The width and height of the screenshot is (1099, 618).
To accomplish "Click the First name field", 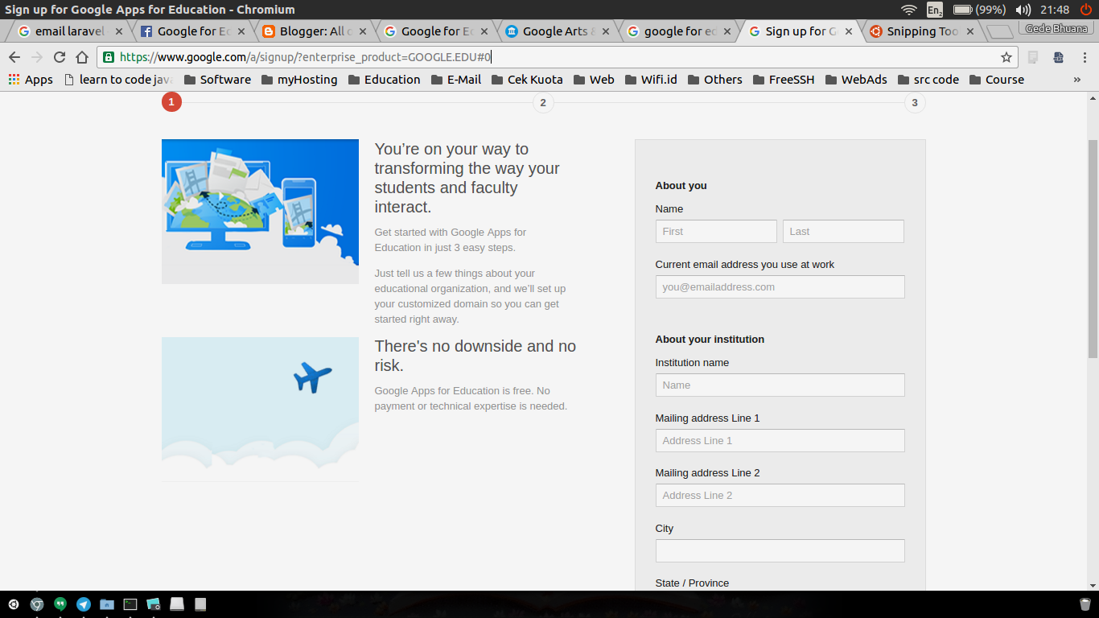I will (x=716, y=231).
